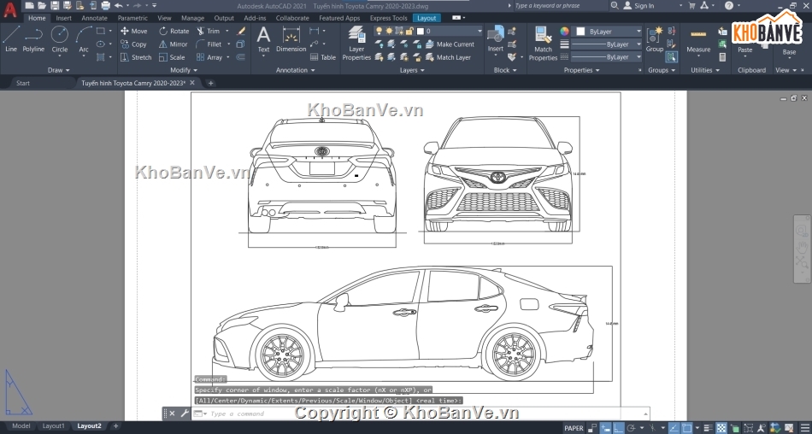Toggle Ortho mode in status bar
This screenshot has width=812, height=434.
619,428
